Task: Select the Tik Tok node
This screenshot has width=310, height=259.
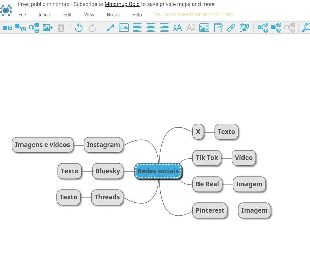Action: pos(207,158)
